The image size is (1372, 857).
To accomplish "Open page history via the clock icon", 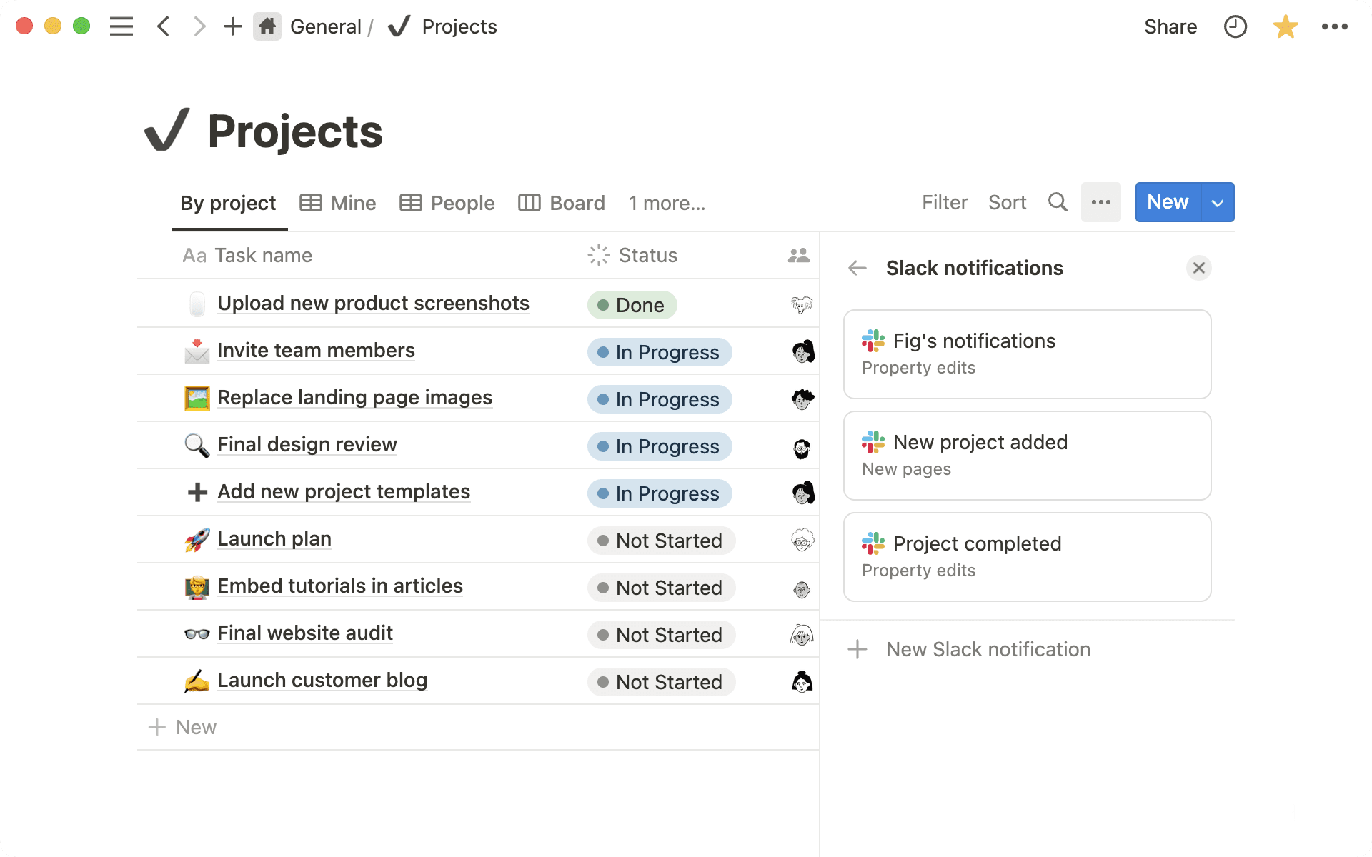I will click(x=1235, y=26).
